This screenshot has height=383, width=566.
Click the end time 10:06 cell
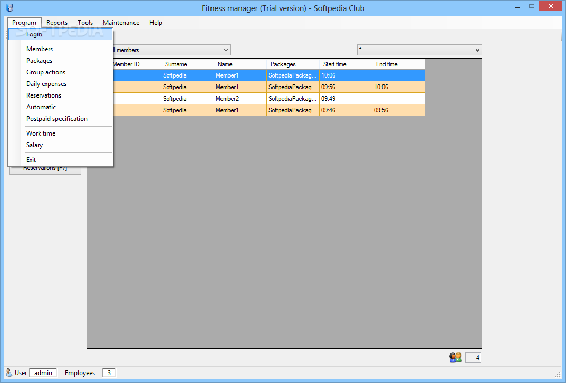pos(398,87)
